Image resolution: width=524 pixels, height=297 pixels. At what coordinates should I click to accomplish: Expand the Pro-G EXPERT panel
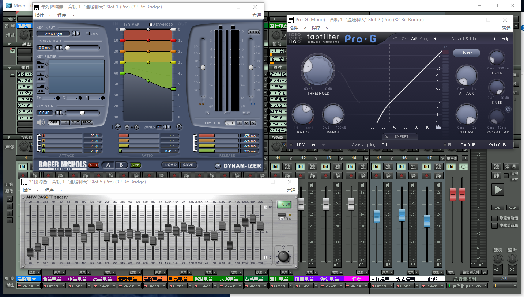400,136
